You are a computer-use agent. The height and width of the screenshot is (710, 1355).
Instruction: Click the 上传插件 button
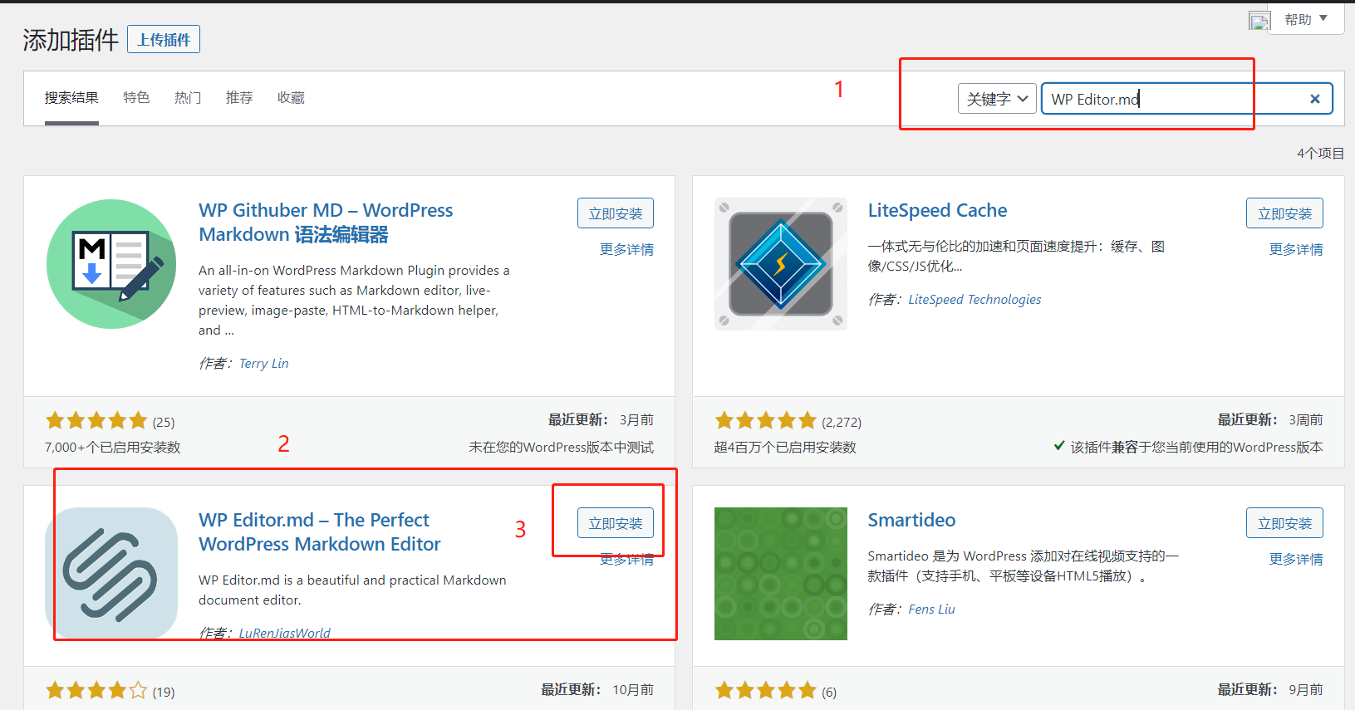164,40
